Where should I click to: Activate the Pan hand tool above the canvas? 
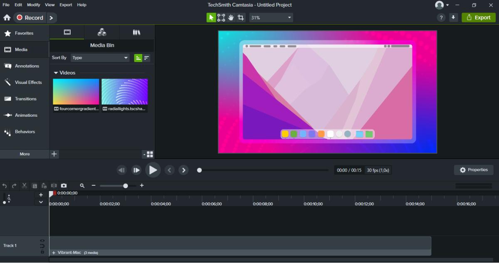point(231,17)
